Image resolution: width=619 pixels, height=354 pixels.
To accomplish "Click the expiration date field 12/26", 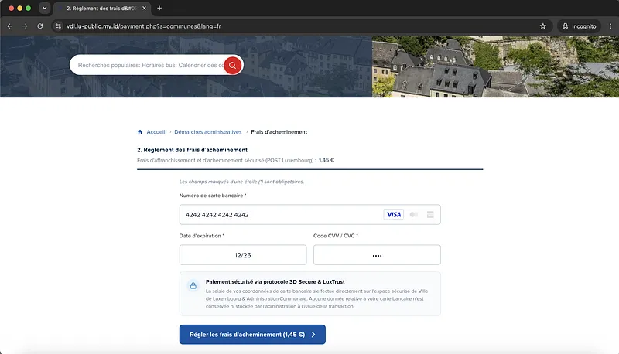I will (x=243, y=255).
